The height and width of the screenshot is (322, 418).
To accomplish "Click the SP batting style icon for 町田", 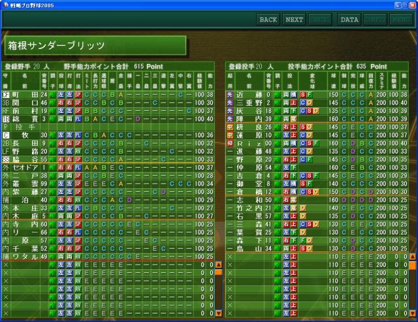I will pos(78,95).
